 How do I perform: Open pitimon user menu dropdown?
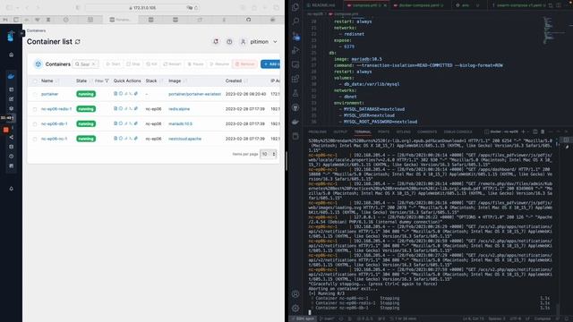(x=259, y=42)
